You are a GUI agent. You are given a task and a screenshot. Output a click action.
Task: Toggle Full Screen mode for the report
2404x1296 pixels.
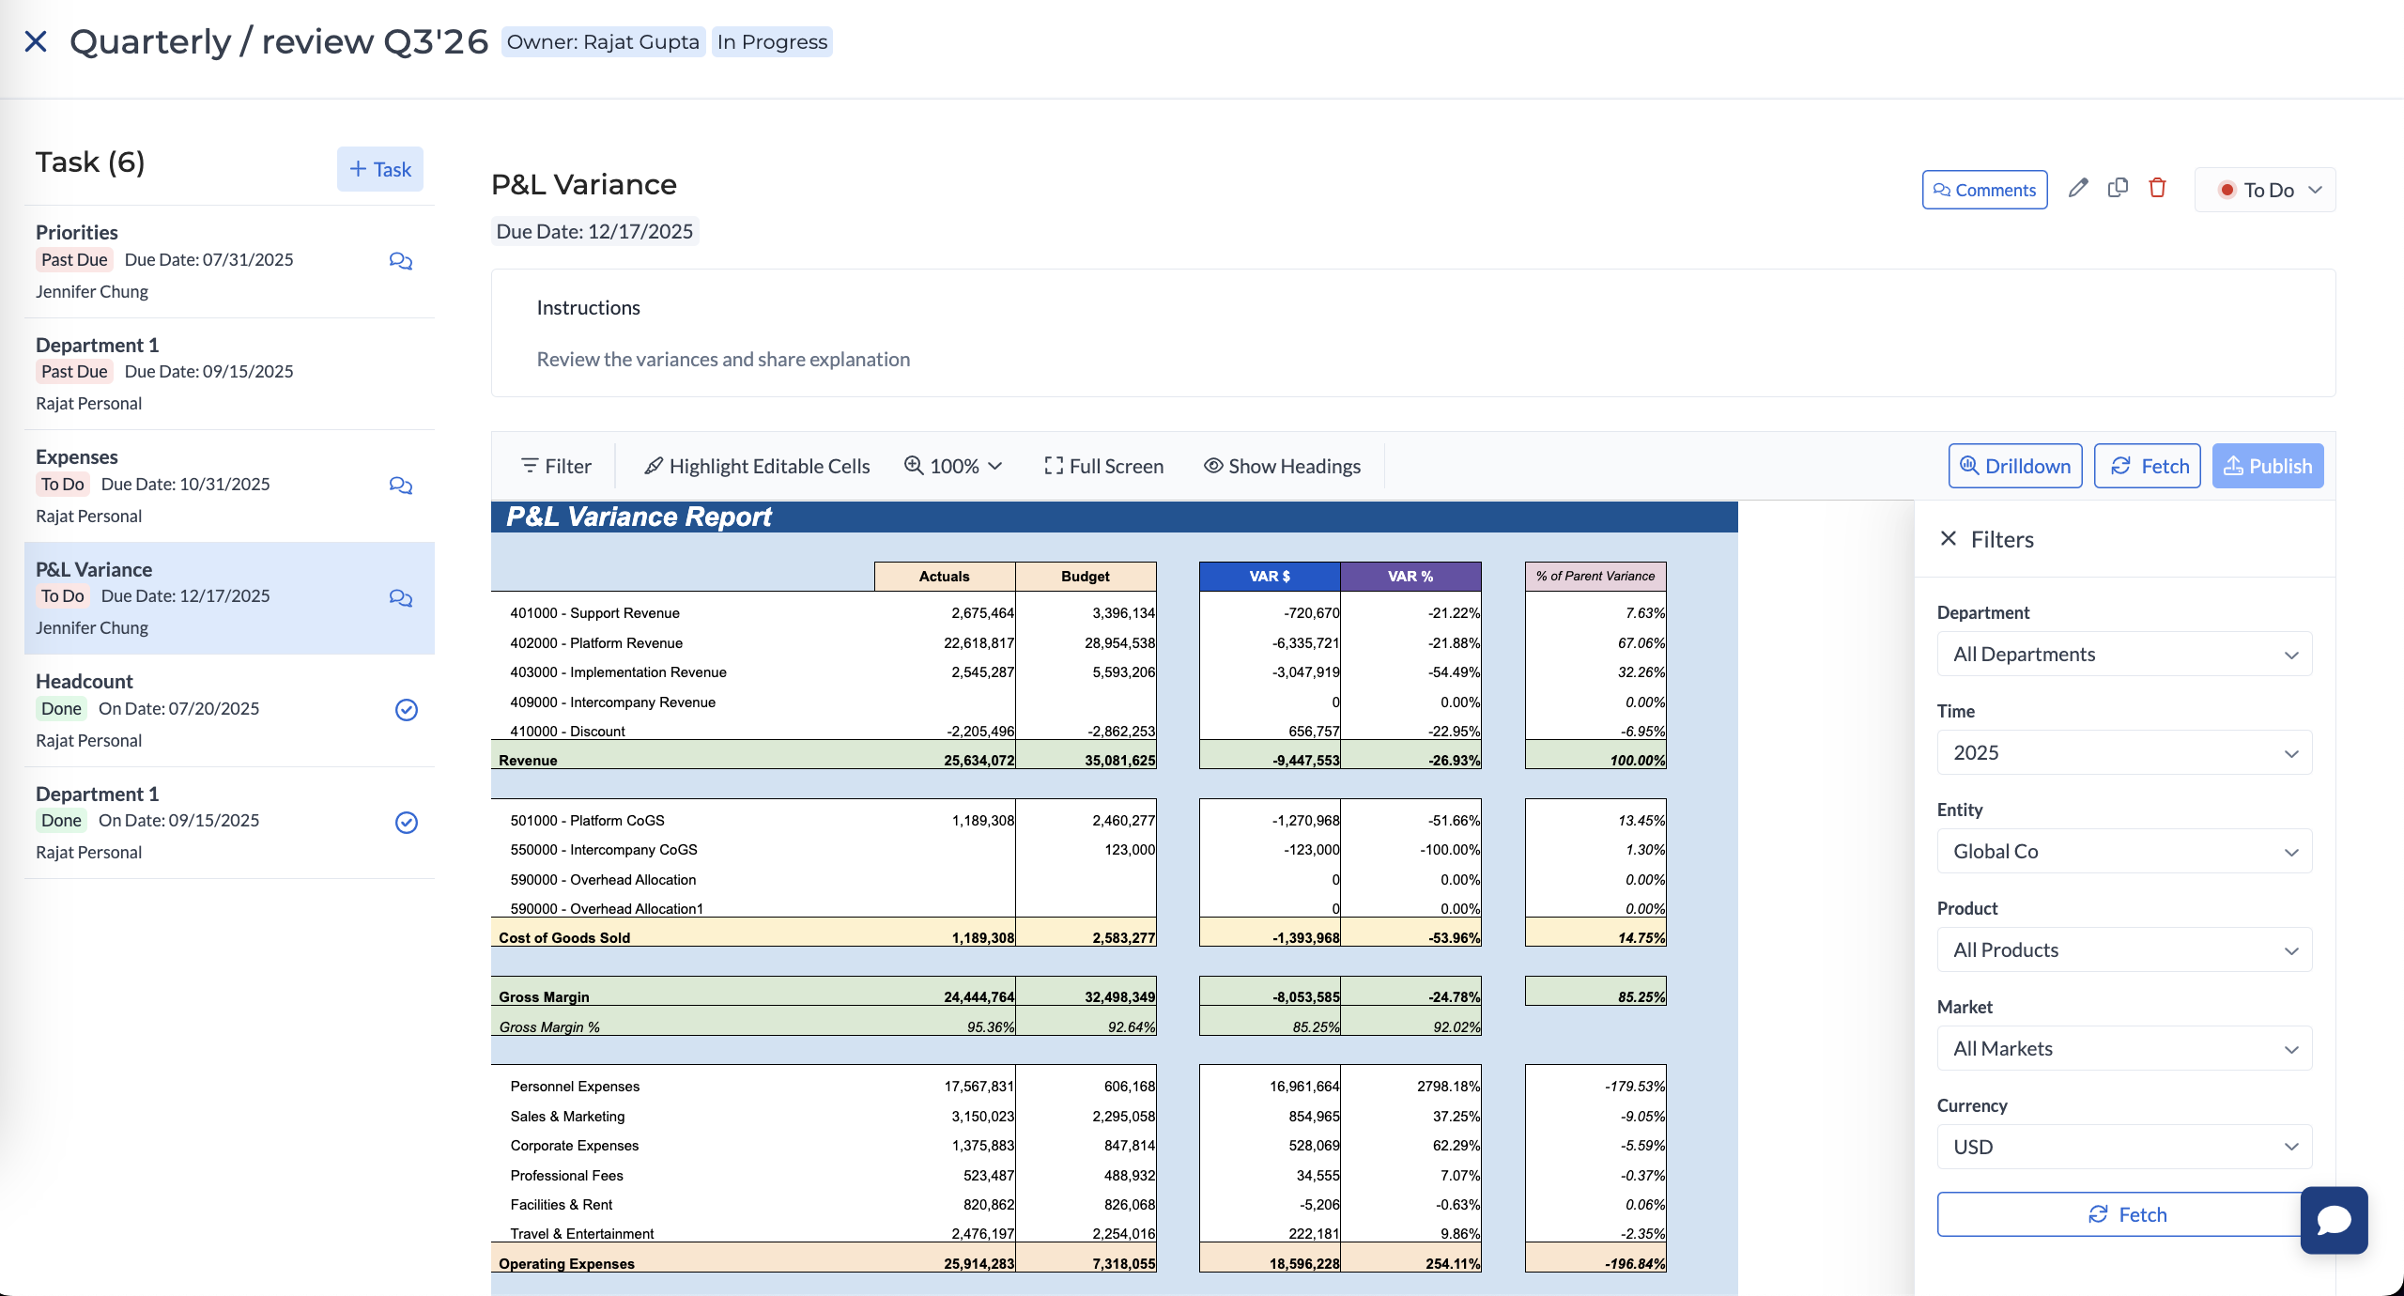point(1103,466)
